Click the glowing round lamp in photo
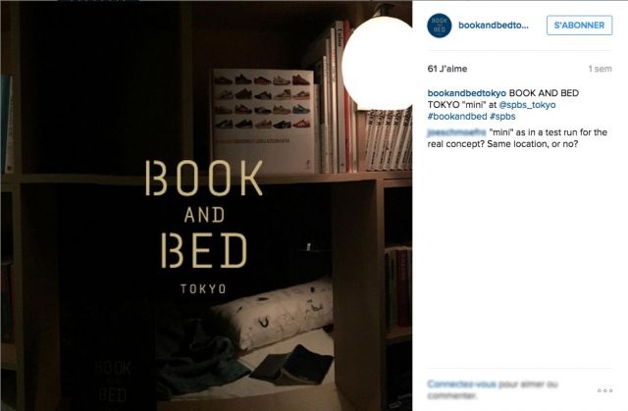 click(x=377, y=63)
